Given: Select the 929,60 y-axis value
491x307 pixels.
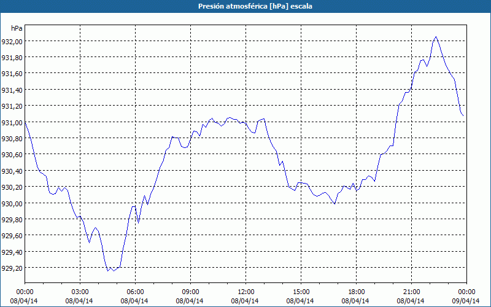Looking at the screenshot, I should point(12,236).
